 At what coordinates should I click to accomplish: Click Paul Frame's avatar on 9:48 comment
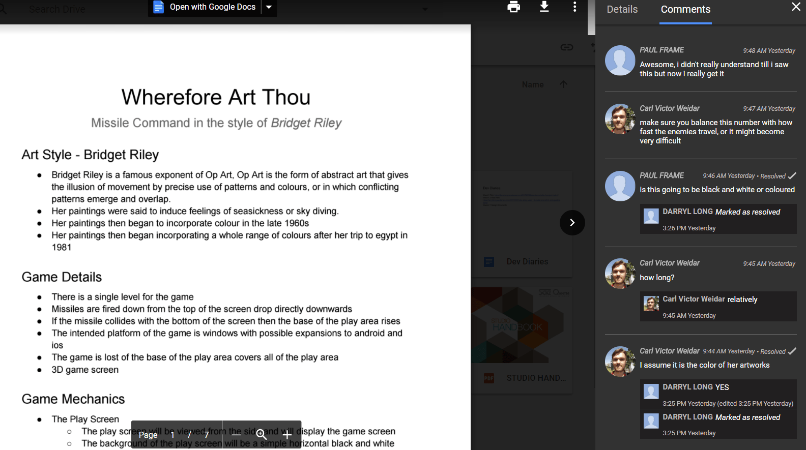pos(620,61)
